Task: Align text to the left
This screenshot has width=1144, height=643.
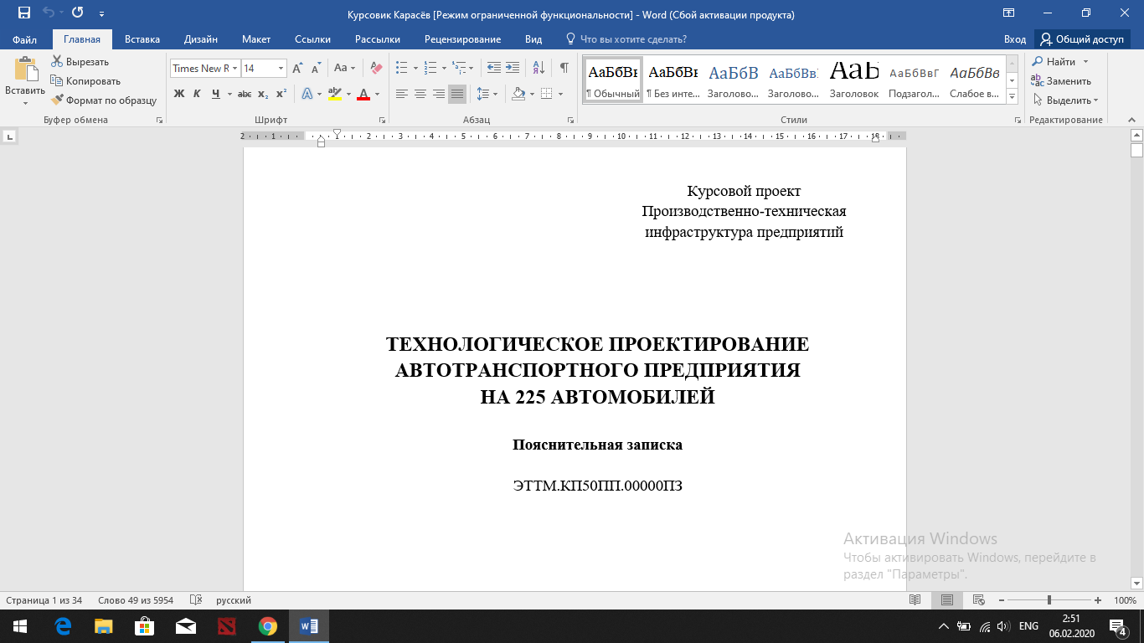Action: 402,94
